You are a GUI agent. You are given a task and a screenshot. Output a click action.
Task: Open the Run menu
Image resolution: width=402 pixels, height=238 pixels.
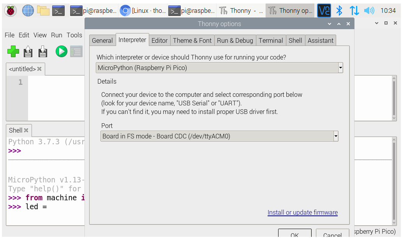[56, 35]
